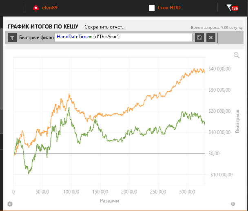Click the ГРАФИК ИТОГОВ ПО КЕШУ heading

[x=43, y=26]
